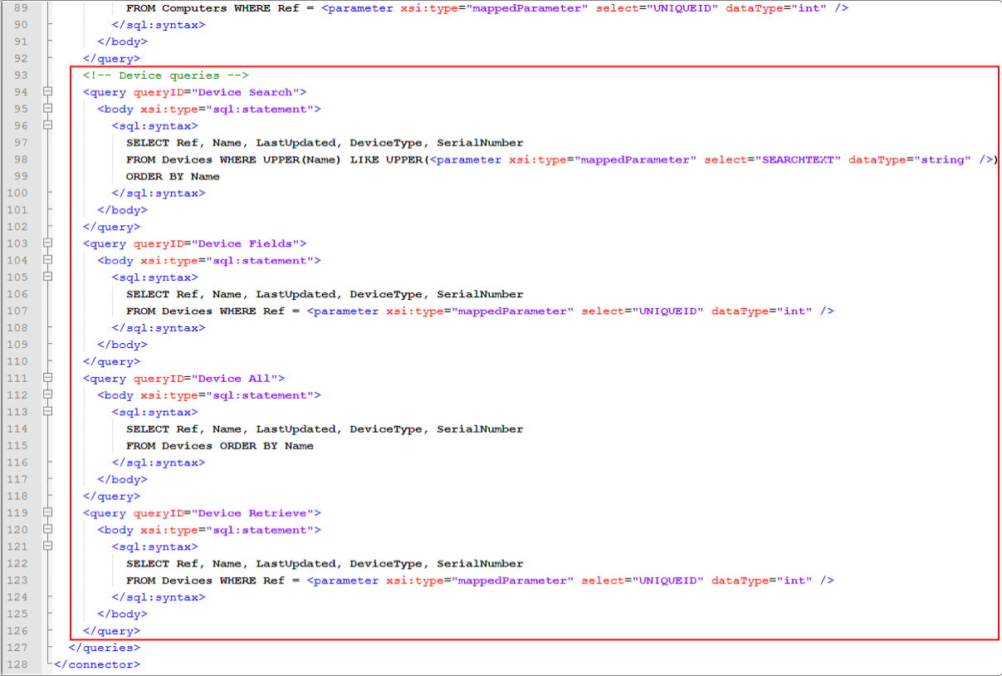Click the closing queries tag on line 127

tap(105, 648)
